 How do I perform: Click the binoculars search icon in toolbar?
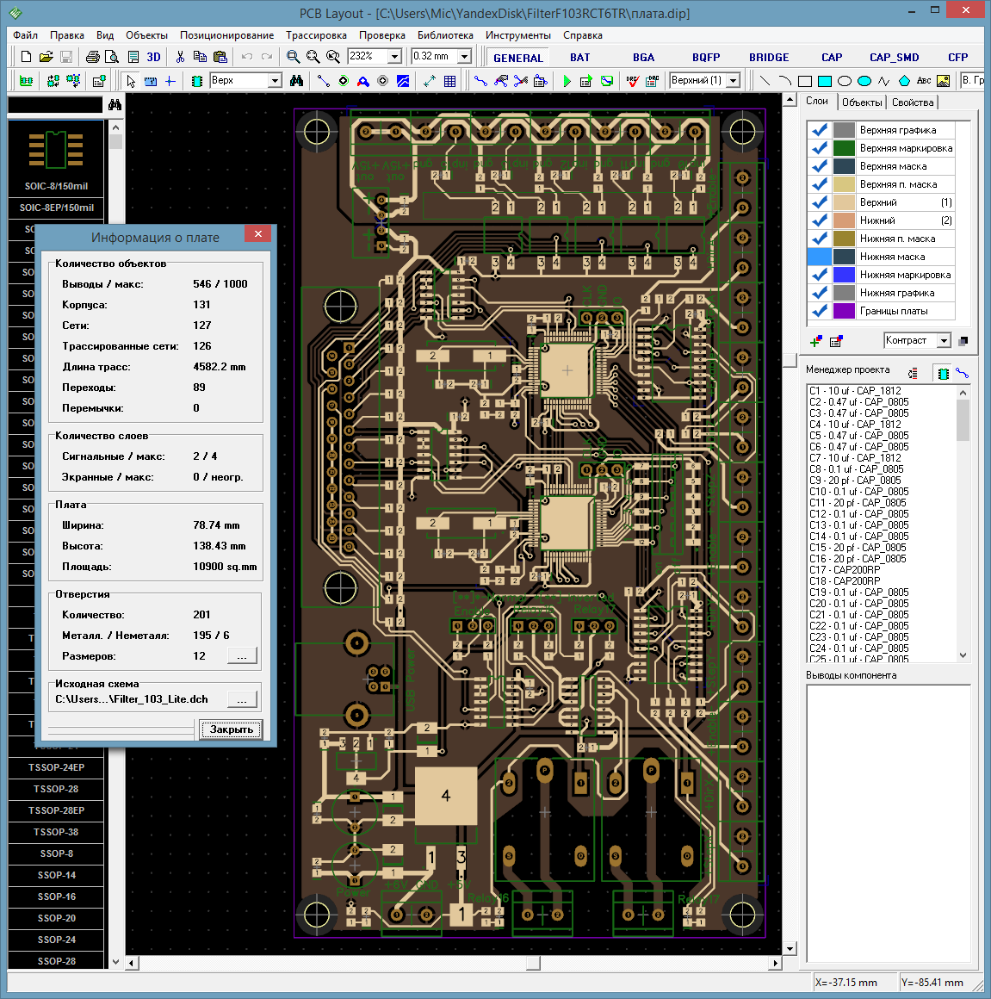click(296, 81)
